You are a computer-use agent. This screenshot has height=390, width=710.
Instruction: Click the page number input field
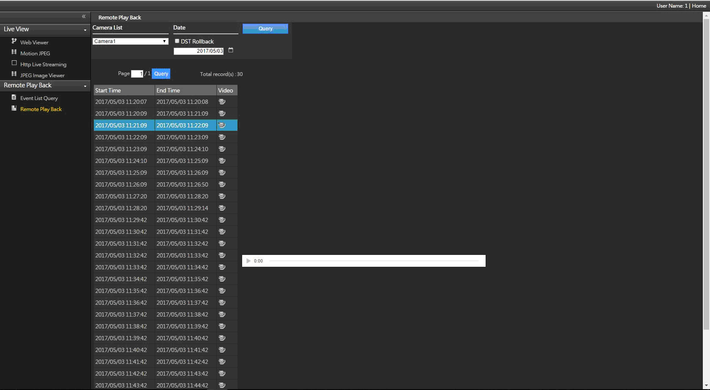(137, 74)
